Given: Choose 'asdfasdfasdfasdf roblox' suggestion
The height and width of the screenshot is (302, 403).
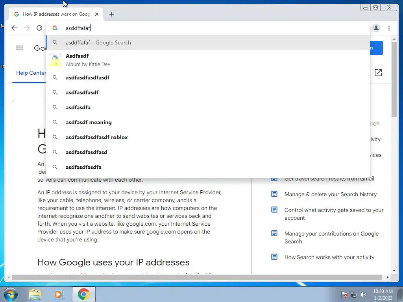Looking at the screenshot, I should tap(208, 137).
